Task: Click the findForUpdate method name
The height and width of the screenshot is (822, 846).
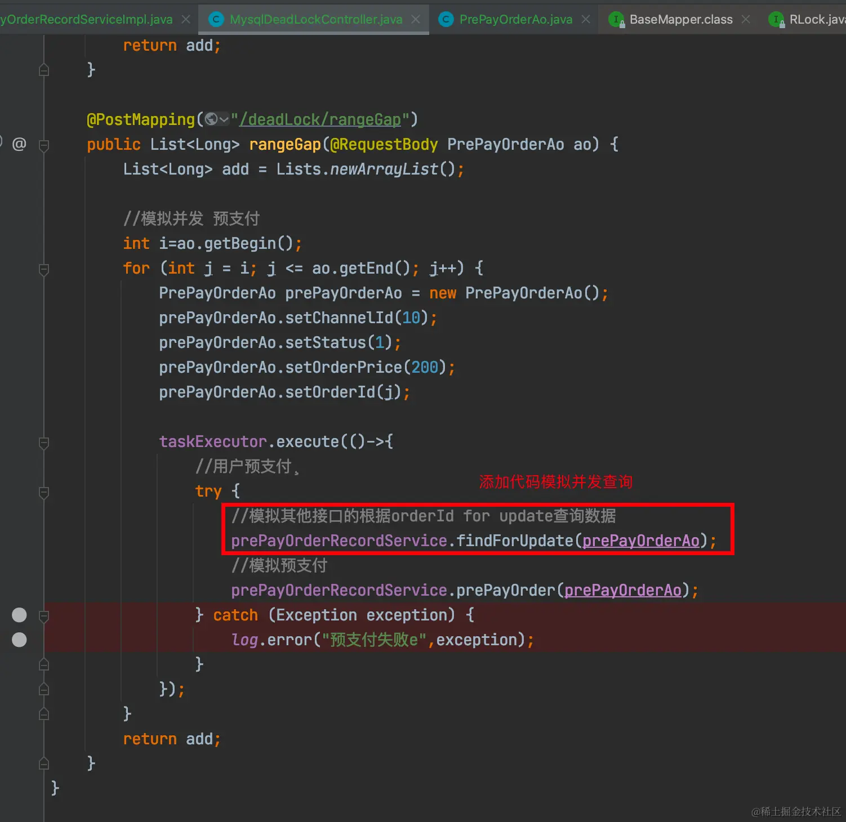Action: (x=514, y=540)
